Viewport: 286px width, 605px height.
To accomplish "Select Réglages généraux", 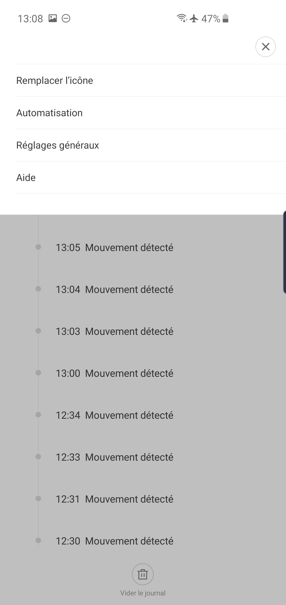I will (x=57, y=145).
